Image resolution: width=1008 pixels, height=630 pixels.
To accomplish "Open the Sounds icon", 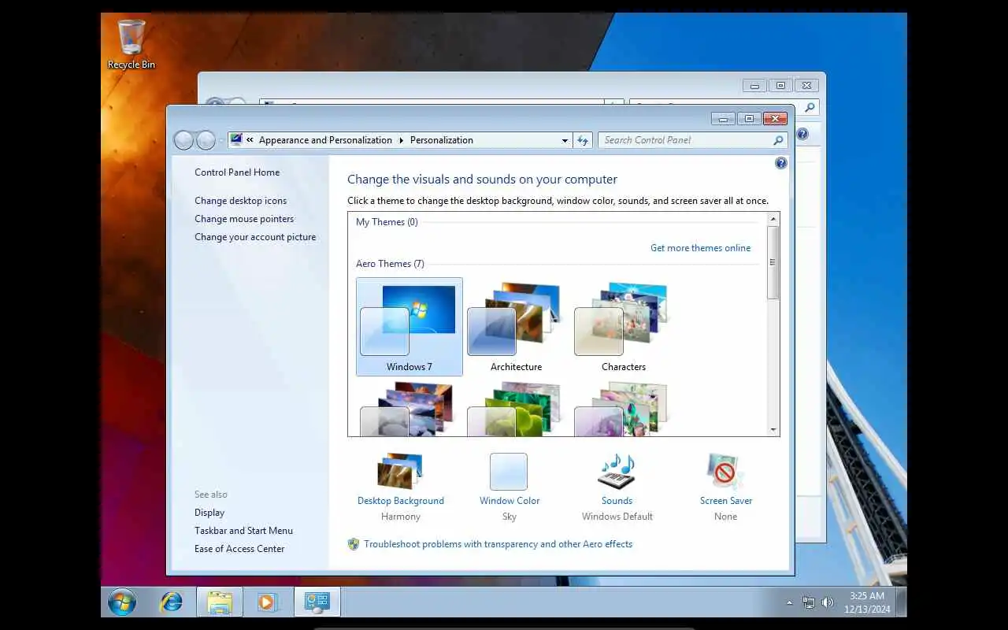I will pos(617,472).
